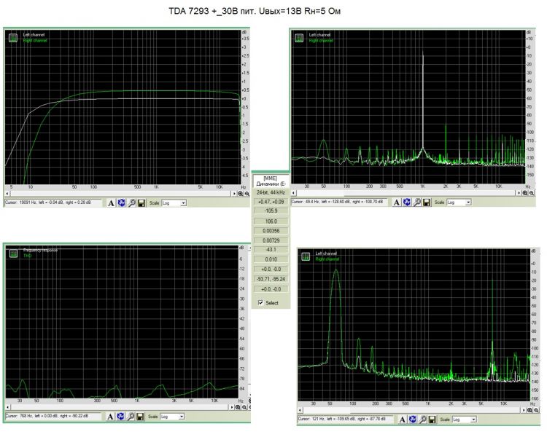The width and height of the screenshot is (547, 437).
Task: Click save icon in the 121 Hz cursor window
Action: [x=432, y=420]
